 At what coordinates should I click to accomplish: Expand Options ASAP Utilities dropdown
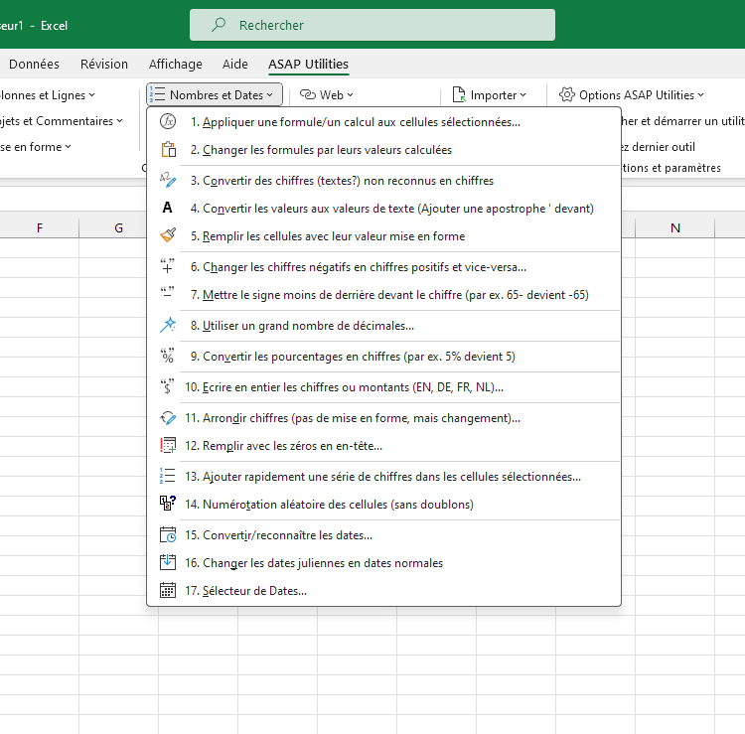(632, 94)
